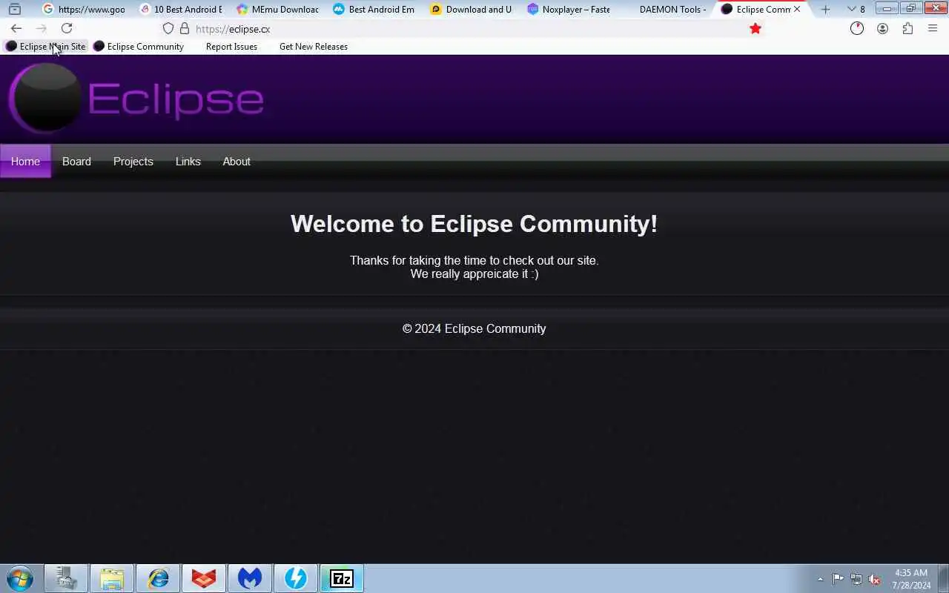Switch to the 10 Best Android tab
Viewport: 949px width, 593px height.
point(181,10)
